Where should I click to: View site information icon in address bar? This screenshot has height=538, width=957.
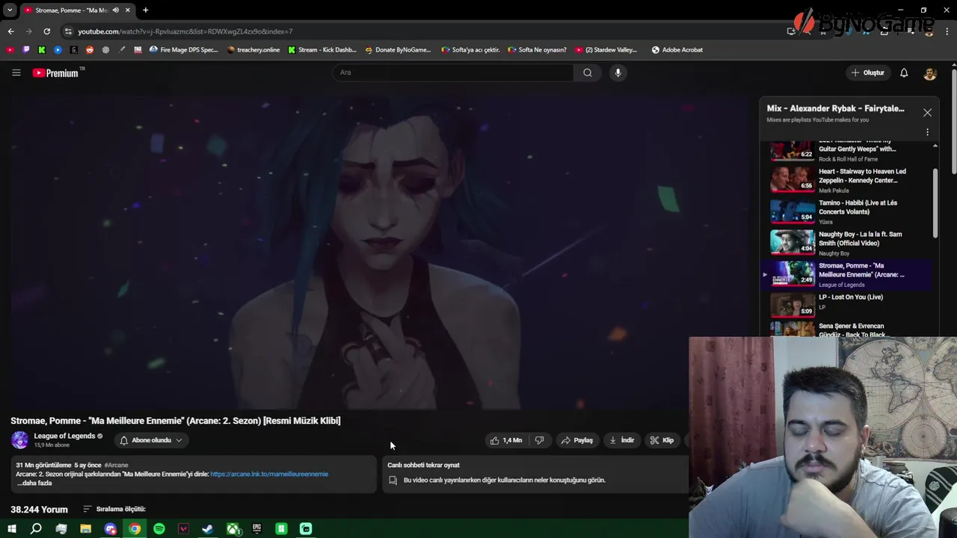68,31
